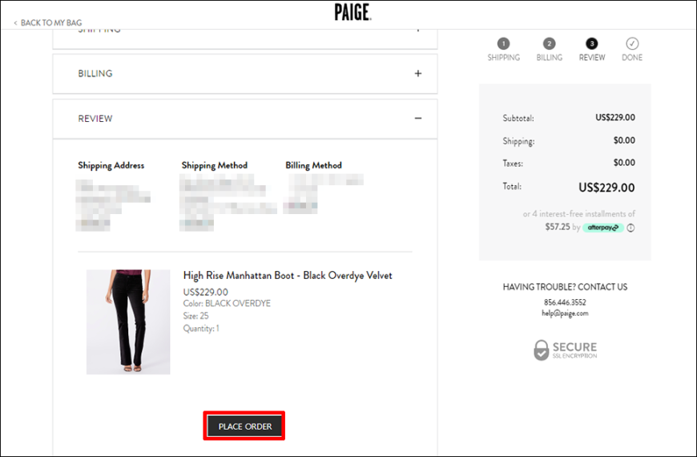Select the Subtotal US$229.00 value
697x457 pixels.
tap(615, 118)
